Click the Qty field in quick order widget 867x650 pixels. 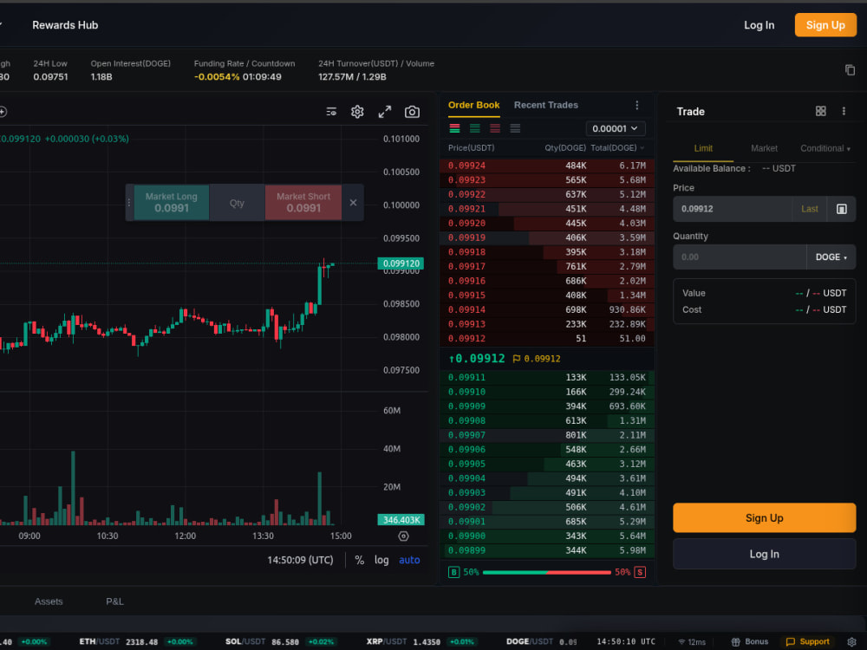click(x=238, y=203)
